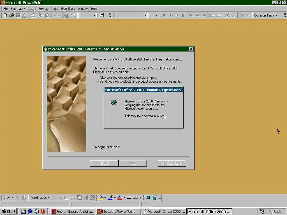Click the Demote right arrow icon
The width and height of the screenshot is (287, 215).
tap(248, 15)
